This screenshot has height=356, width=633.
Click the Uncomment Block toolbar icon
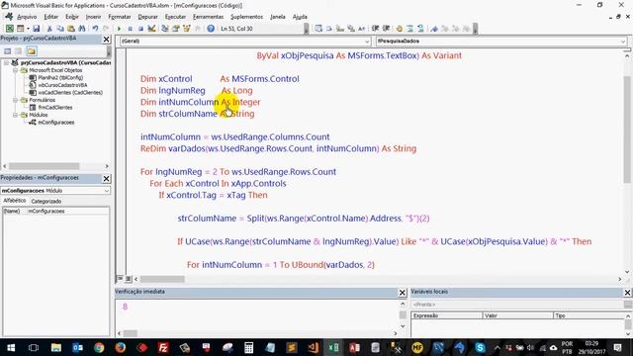pyautogui.click(x=420, y=29)
